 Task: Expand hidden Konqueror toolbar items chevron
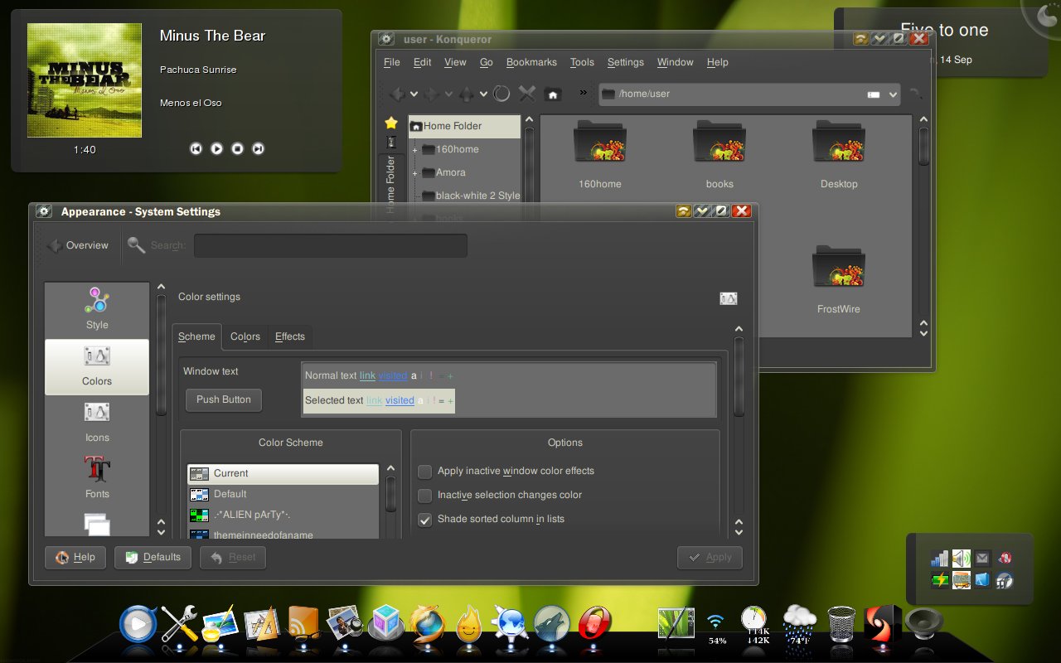pos(584,93)
